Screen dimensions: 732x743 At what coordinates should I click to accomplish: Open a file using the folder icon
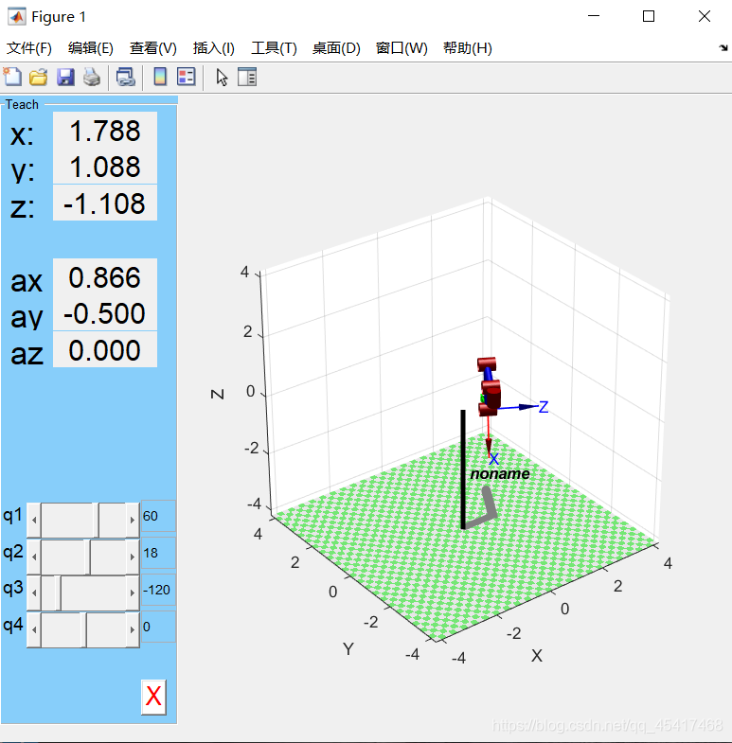pyautogui.click(x=39, y=78)
